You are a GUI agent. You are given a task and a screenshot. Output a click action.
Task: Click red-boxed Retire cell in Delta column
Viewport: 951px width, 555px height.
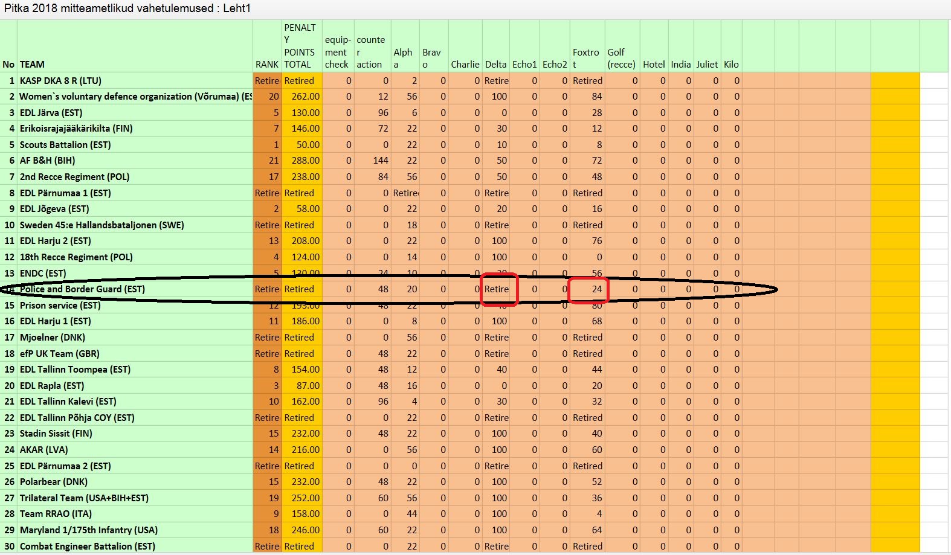coord(497,289)
